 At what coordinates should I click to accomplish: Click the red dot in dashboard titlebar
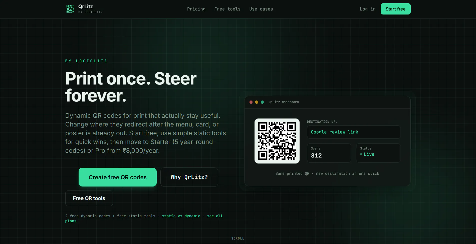(251, 102)
